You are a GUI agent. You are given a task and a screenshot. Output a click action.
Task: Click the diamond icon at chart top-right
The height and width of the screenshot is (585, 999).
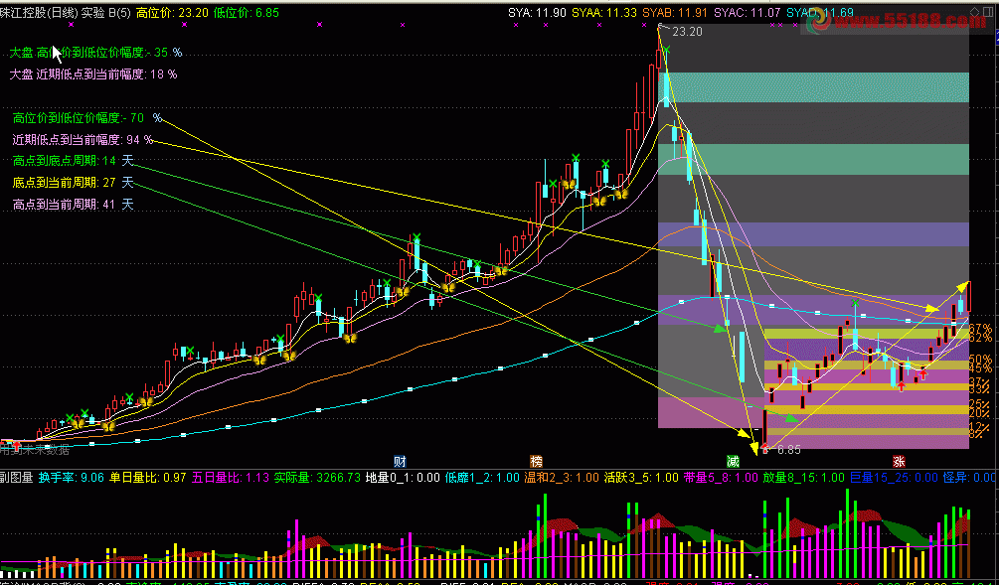tap(975, 12)
